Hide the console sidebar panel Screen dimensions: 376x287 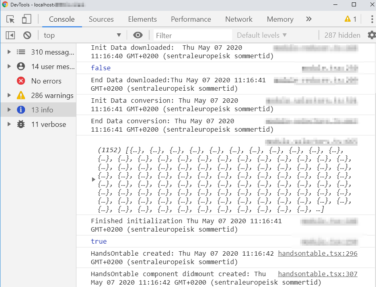(x=10, y=35)
